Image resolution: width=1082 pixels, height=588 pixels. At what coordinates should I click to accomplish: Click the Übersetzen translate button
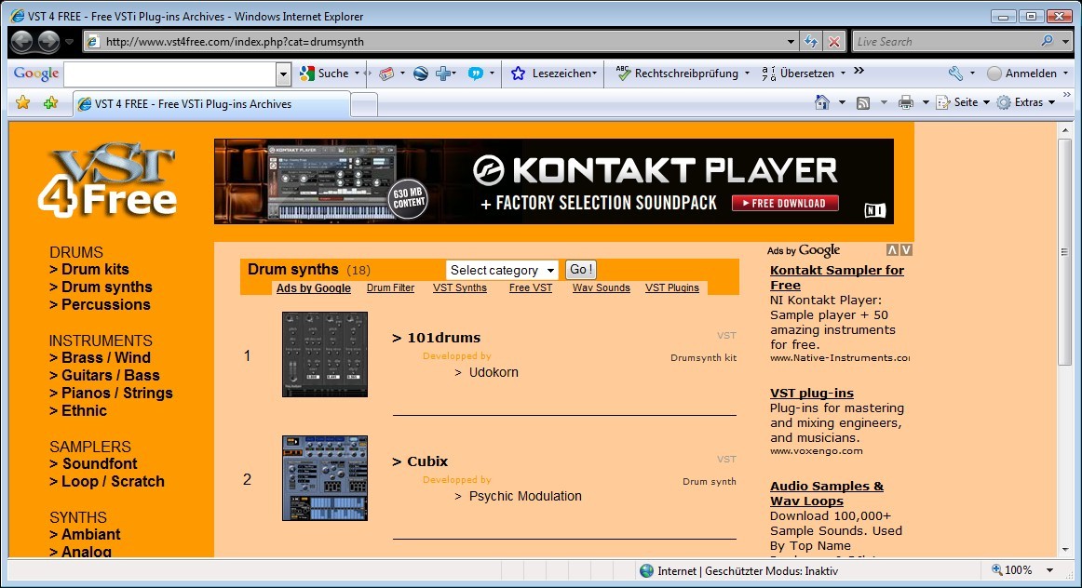point(804,73)
